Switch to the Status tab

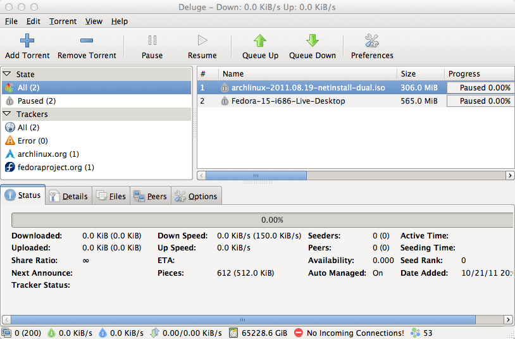[23, 195]
